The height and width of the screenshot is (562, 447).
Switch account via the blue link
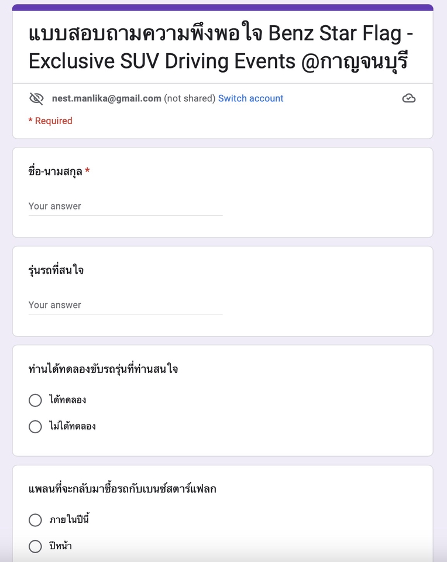[251, 98]
